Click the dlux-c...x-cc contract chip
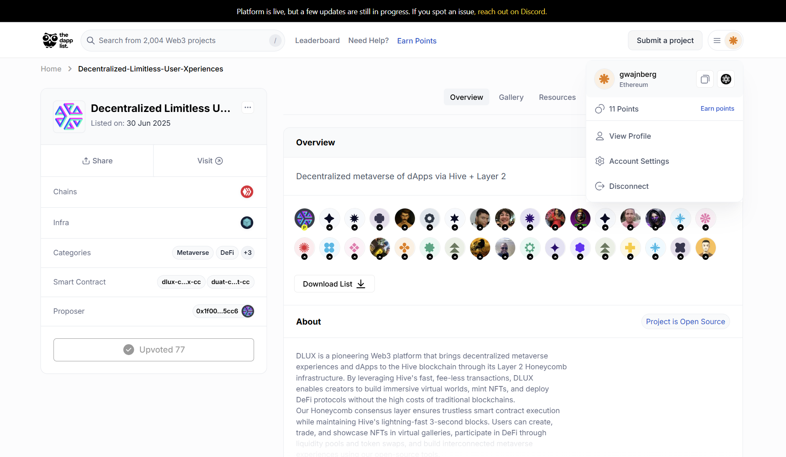 click(181, 282)
